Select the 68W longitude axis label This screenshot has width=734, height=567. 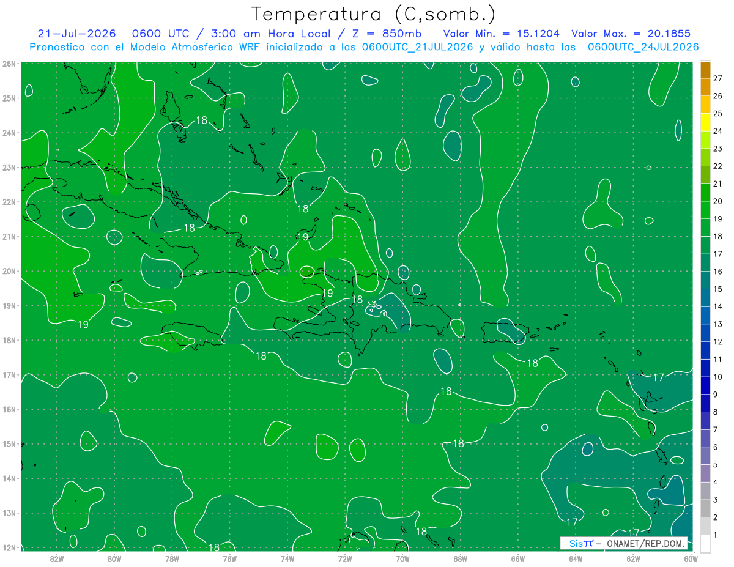461,558
